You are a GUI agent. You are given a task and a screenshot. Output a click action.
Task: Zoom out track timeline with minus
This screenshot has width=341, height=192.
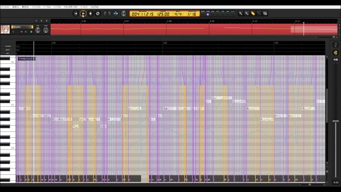[316, 37]
